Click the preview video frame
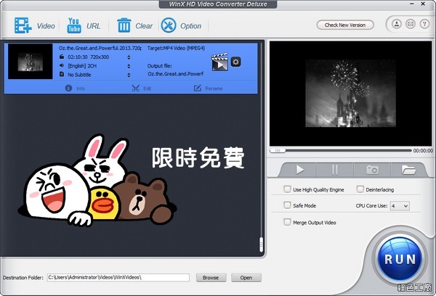Screen dimensions: 436x296 [x=351, y=94]
